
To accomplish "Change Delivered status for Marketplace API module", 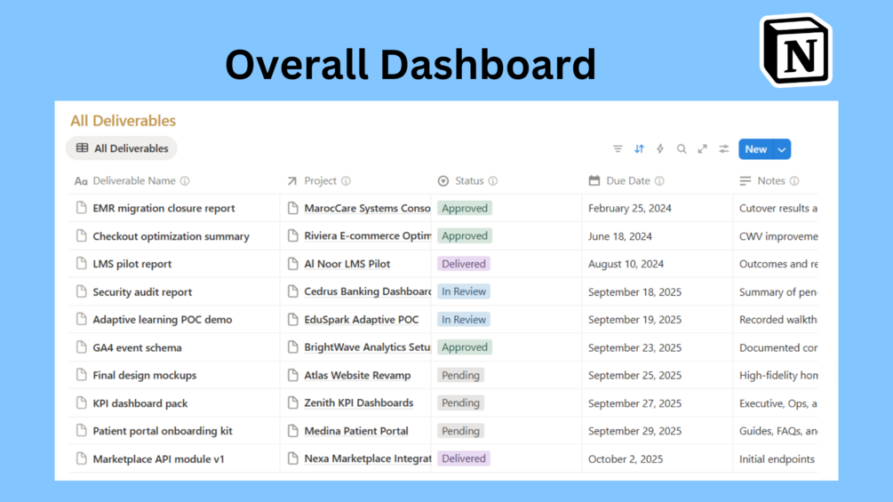I will [464, 458].
